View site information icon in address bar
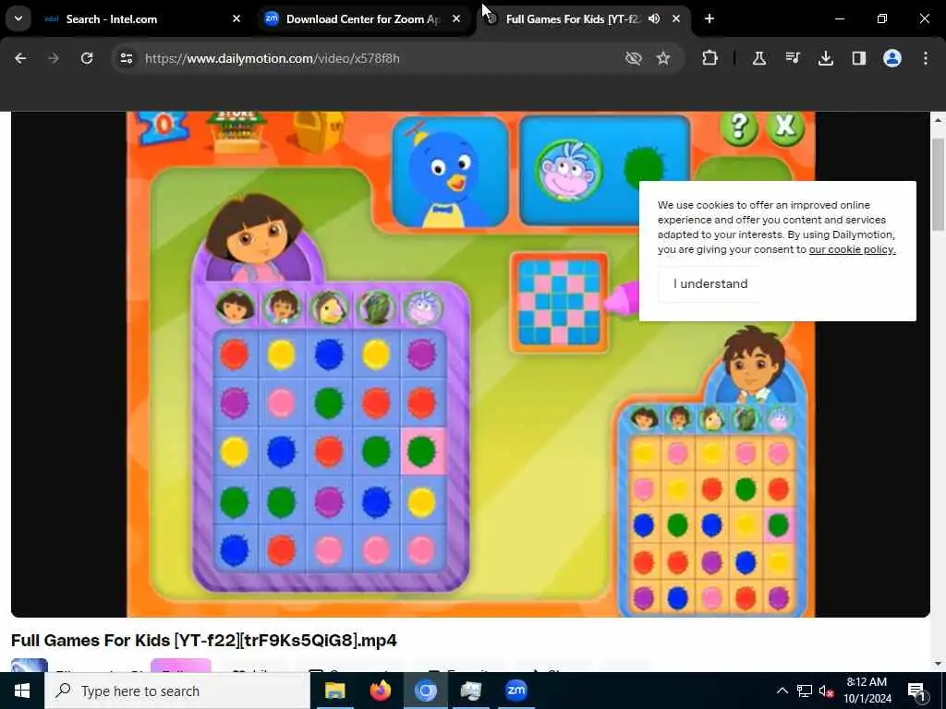Viewport: 946px width, 709px height. pyautogui.click(x=126, y=58)
